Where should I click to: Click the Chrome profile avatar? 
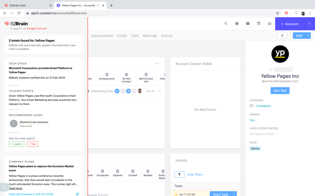tap(303, 13)
